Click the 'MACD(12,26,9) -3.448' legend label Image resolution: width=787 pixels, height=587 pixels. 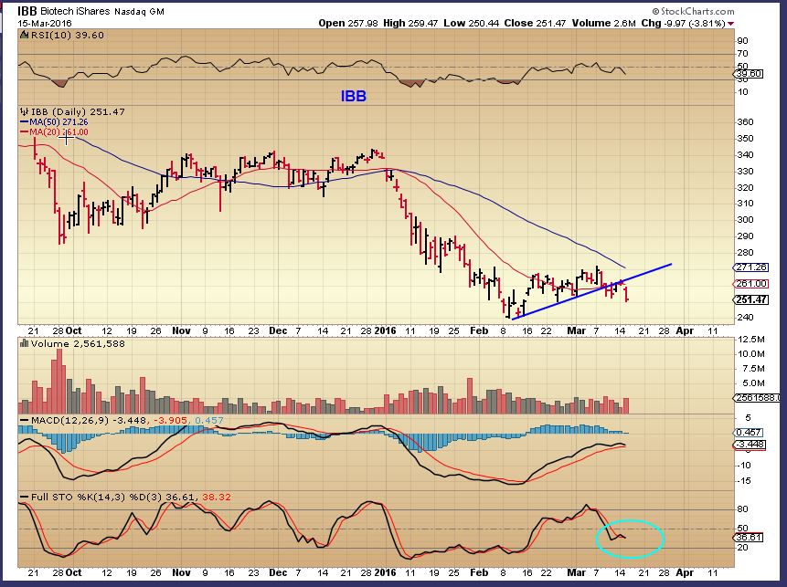click(90, 420)
